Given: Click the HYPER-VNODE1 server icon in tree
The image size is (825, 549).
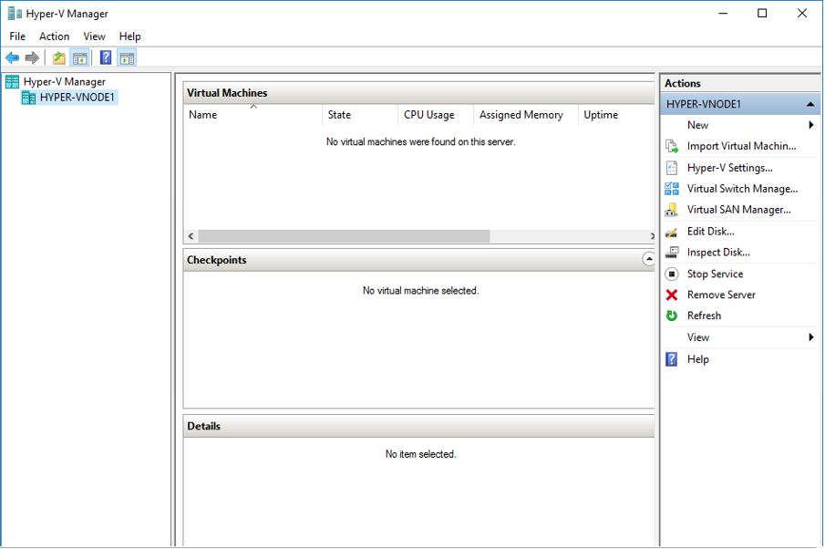Looking at the screenshot, I should (x=29, y=98).
